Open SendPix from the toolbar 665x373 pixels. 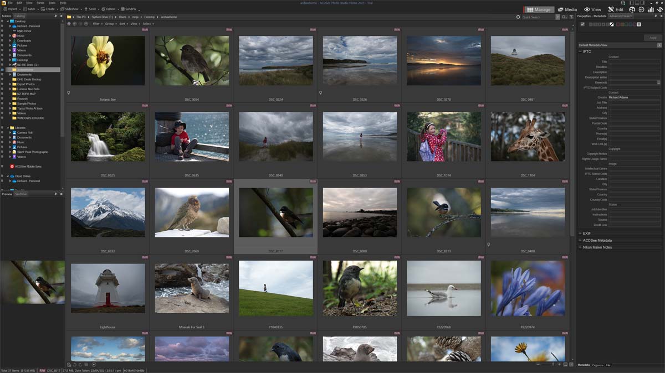click(x=129, y=9)
